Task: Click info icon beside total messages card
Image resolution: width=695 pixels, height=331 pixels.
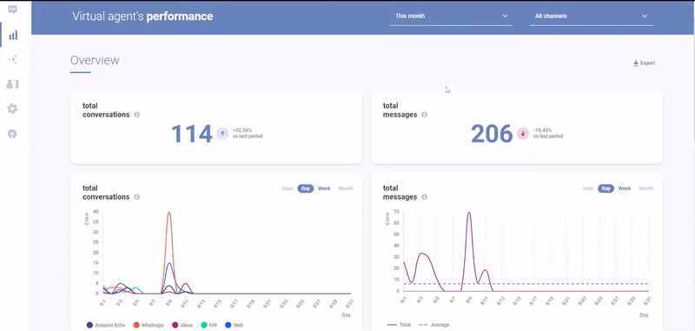Action: [425, 115]
